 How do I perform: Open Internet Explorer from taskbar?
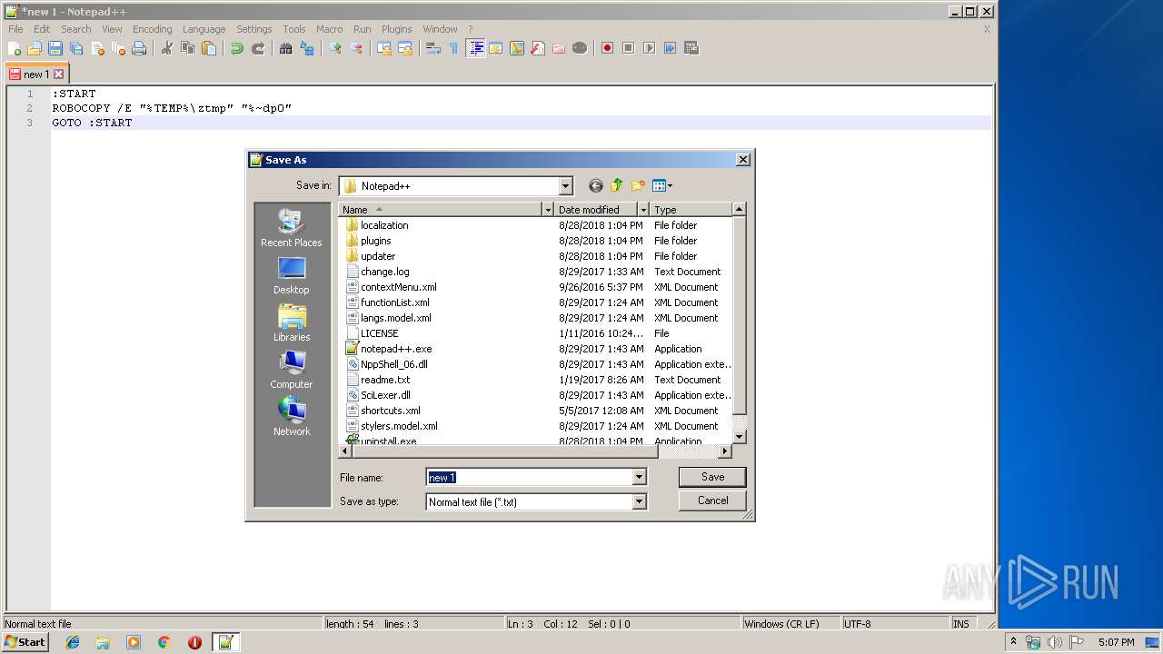pos(73,642)
